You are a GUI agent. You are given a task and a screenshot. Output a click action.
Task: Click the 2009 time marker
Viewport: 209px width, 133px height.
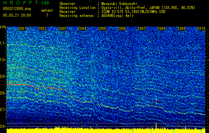[x=181, y=29]
